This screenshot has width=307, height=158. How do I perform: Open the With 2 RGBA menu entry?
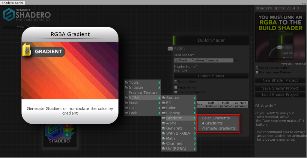pyautogui.click(x=179, y=134)
